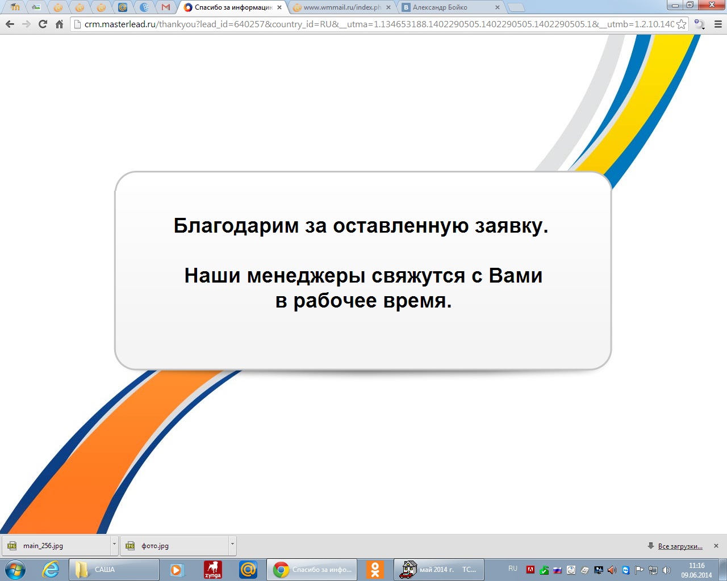727x581 pixels.
Task: Open 'Все загрузки...' link
Action: (680, 546)
